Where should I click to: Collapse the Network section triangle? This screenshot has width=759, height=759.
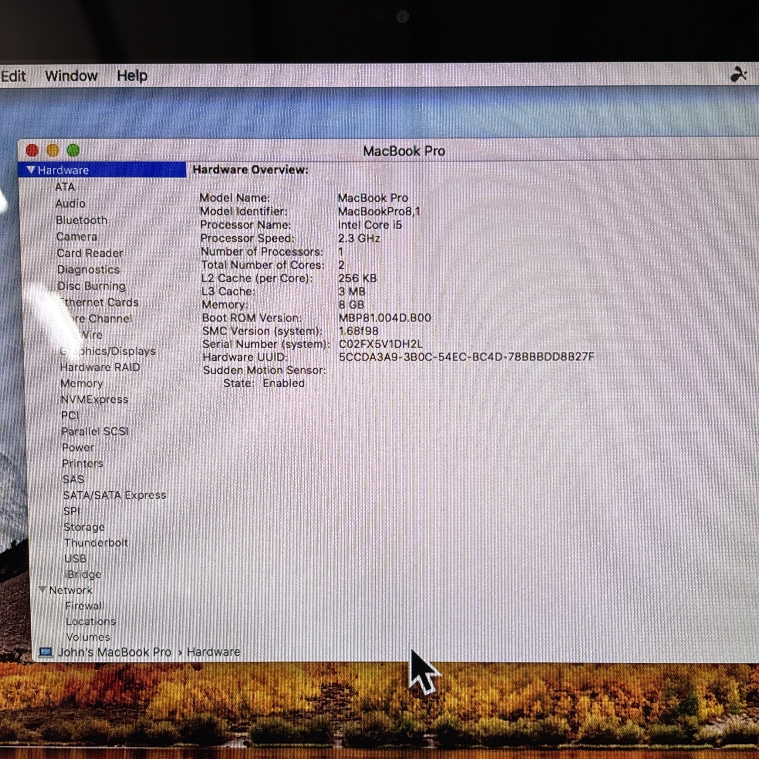pos(42,590)
